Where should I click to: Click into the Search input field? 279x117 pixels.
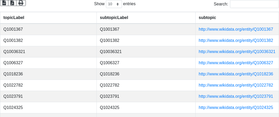254,4
